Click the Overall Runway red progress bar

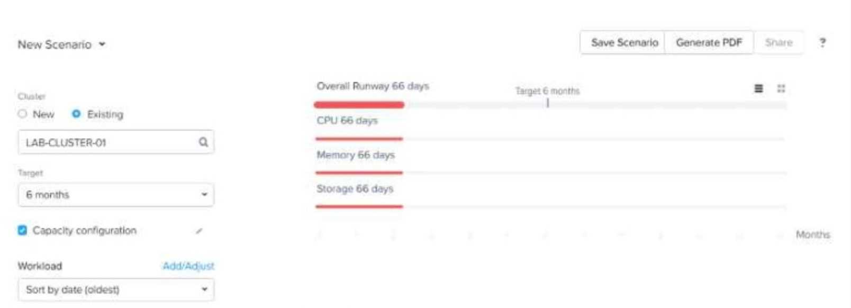pos(359,105)
